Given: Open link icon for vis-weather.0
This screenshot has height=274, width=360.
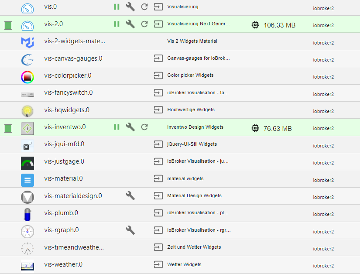Looking at the screenshot, I should (158, 264).
